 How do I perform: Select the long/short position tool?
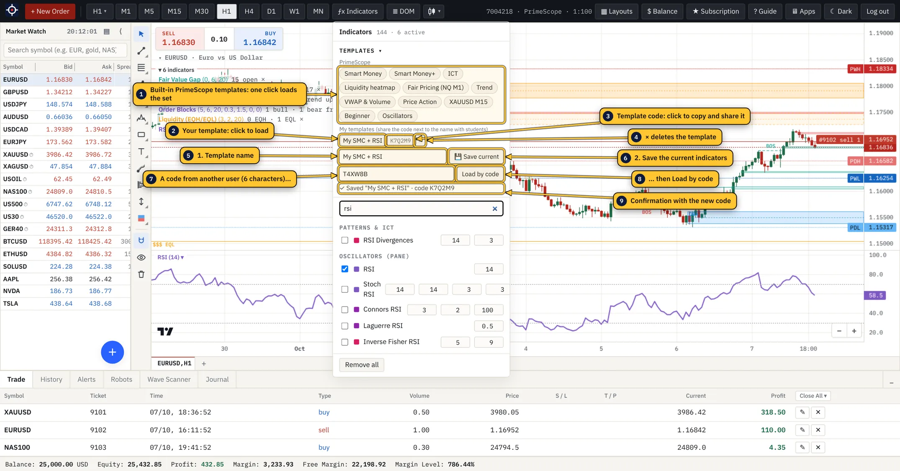point(141,219)
